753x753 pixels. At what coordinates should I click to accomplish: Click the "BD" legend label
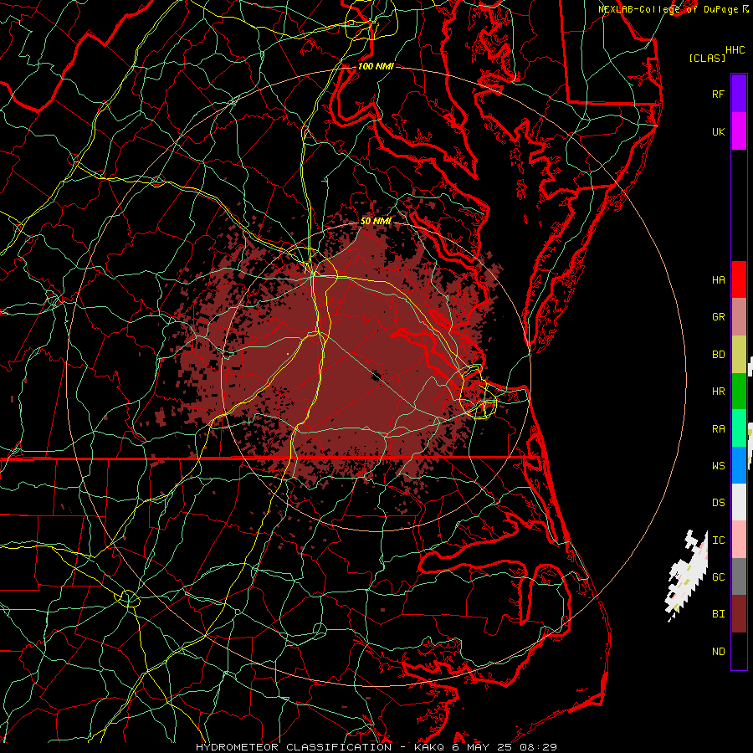719,355
